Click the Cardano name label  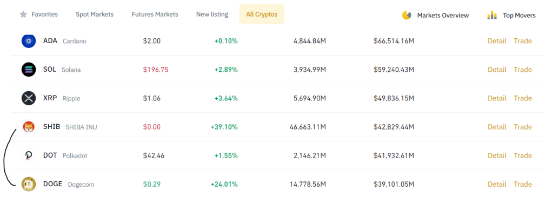pyautogui.click(x=75, y=41)
